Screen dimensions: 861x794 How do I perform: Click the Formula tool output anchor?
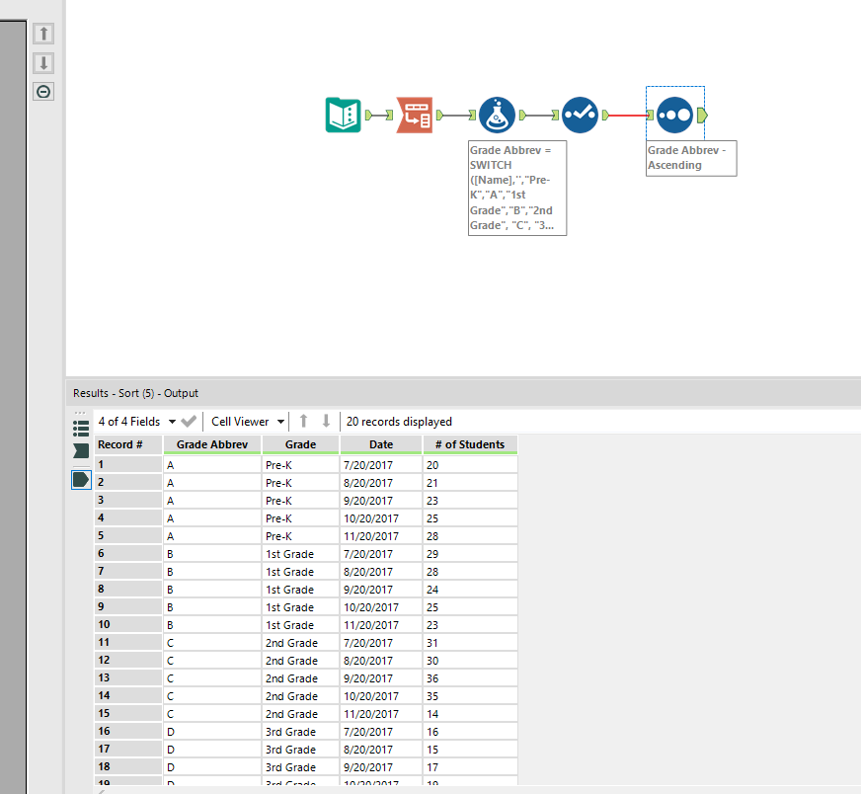coord(522,116)
